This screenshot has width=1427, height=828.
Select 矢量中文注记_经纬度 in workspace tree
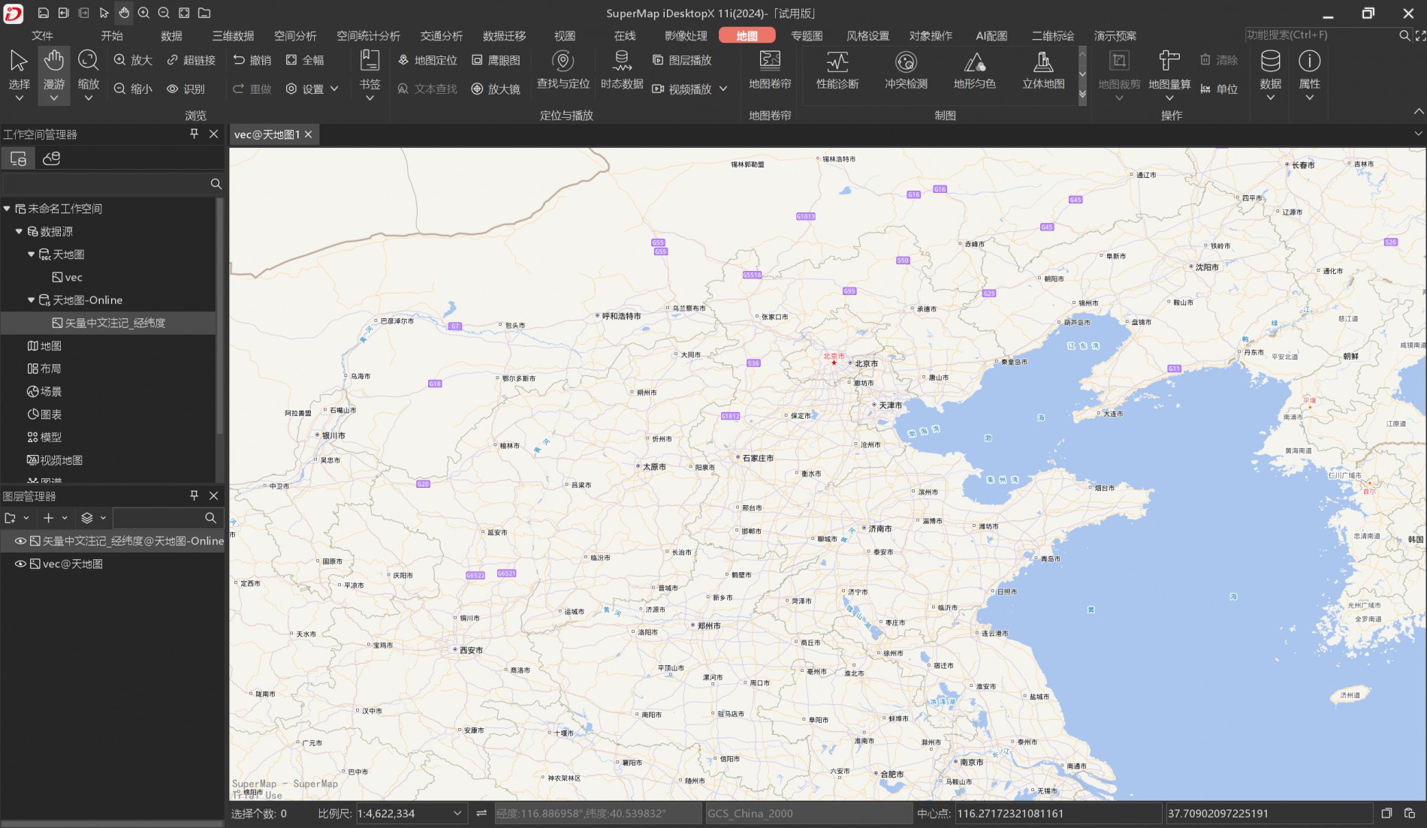109,323
